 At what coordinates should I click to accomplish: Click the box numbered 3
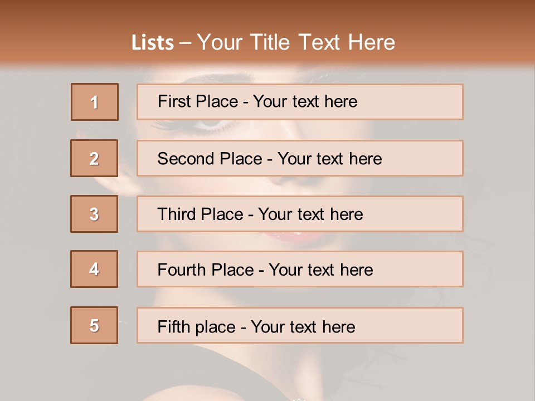[x=94, y=214]
